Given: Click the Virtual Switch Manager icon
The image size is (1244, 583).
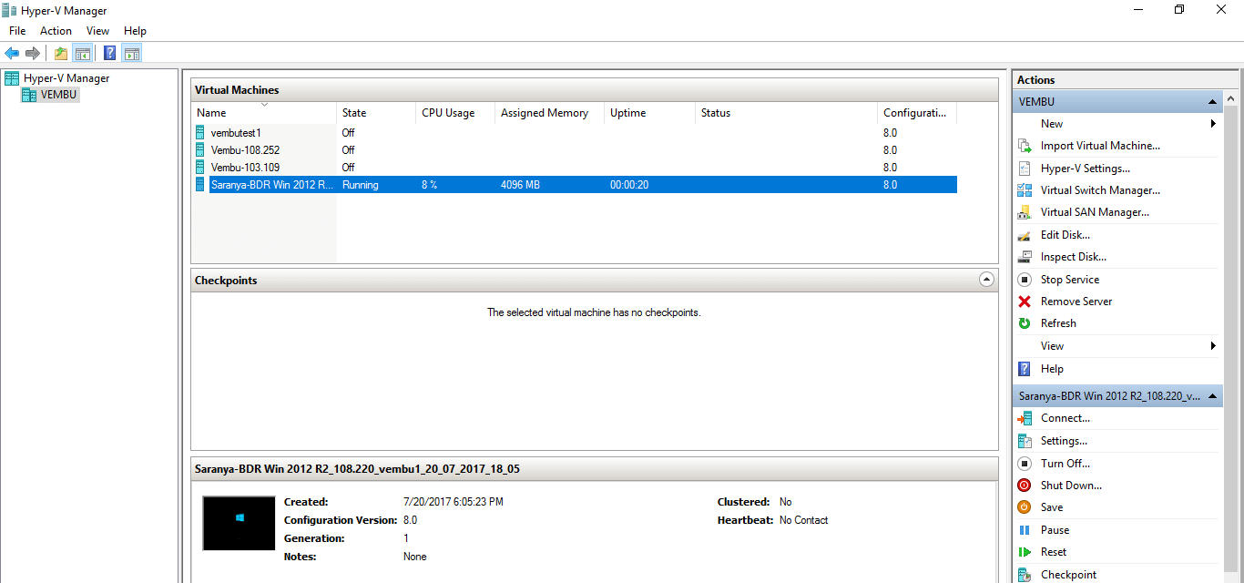Looking at the screenshot, I should 1024,190.
